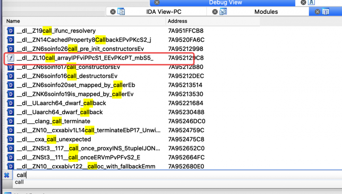Click the D icon beside __dl___clang_call_terminate
The width and height of the screenshot is (342, 194).
(11, 121)
